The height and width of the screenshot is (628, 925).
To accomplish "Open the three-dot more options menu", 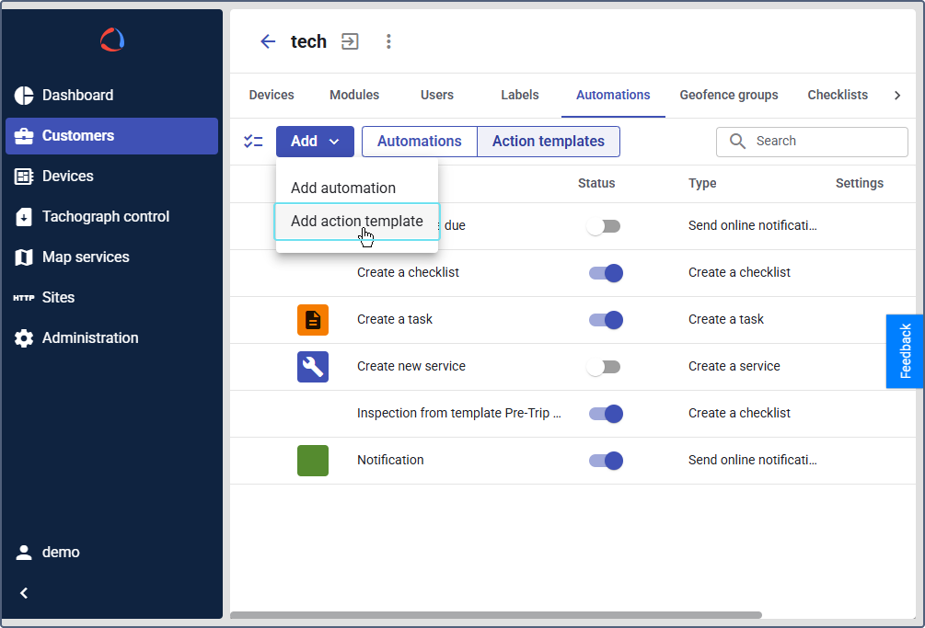I will click(x=388, y=41).
